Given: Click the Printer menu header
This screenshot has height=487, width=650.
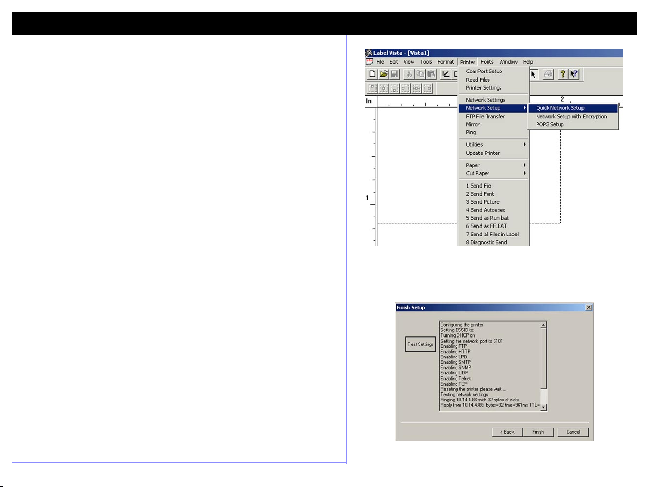Looking at the screenshot, I should [x=468, y=62].
